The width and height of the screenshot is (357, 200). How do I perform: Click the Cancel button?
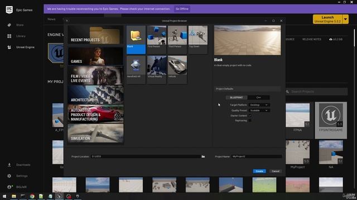pyautogui.click(x=276, y=171)
